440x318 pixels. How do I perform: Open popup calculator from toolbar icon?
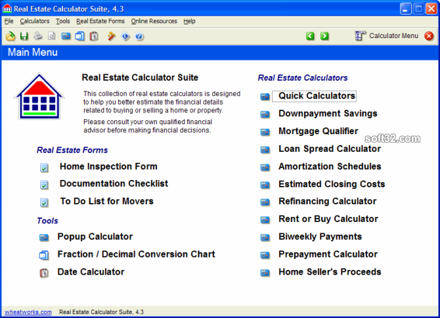click(66, 36)
